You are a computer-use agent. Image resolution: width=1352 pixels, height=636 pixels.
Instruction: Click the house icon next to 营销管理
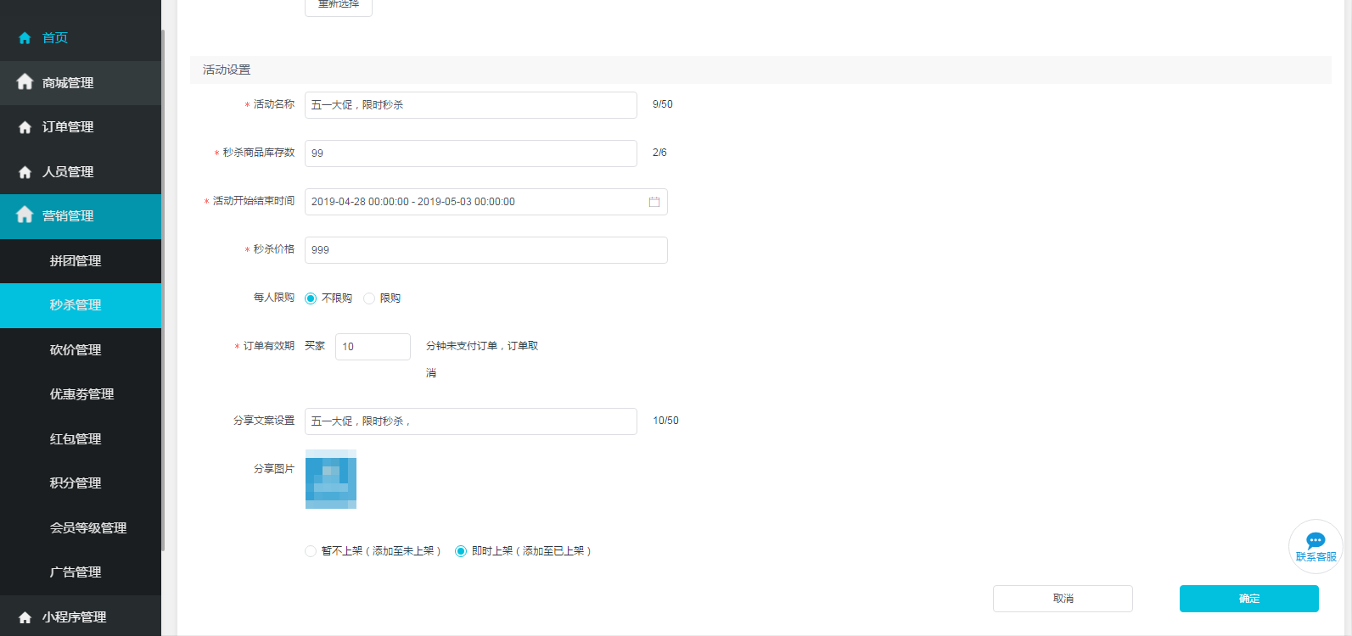point(25,215)
